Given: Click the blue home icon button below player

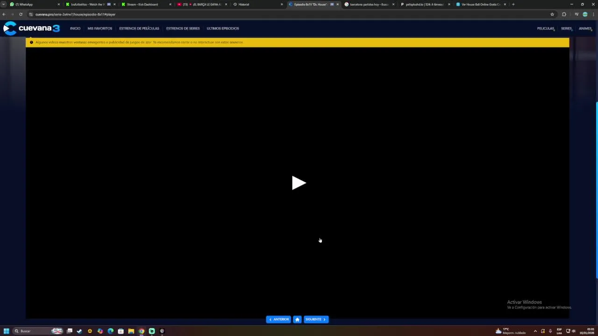Looking at the screenshot, I should click(297, 319).
